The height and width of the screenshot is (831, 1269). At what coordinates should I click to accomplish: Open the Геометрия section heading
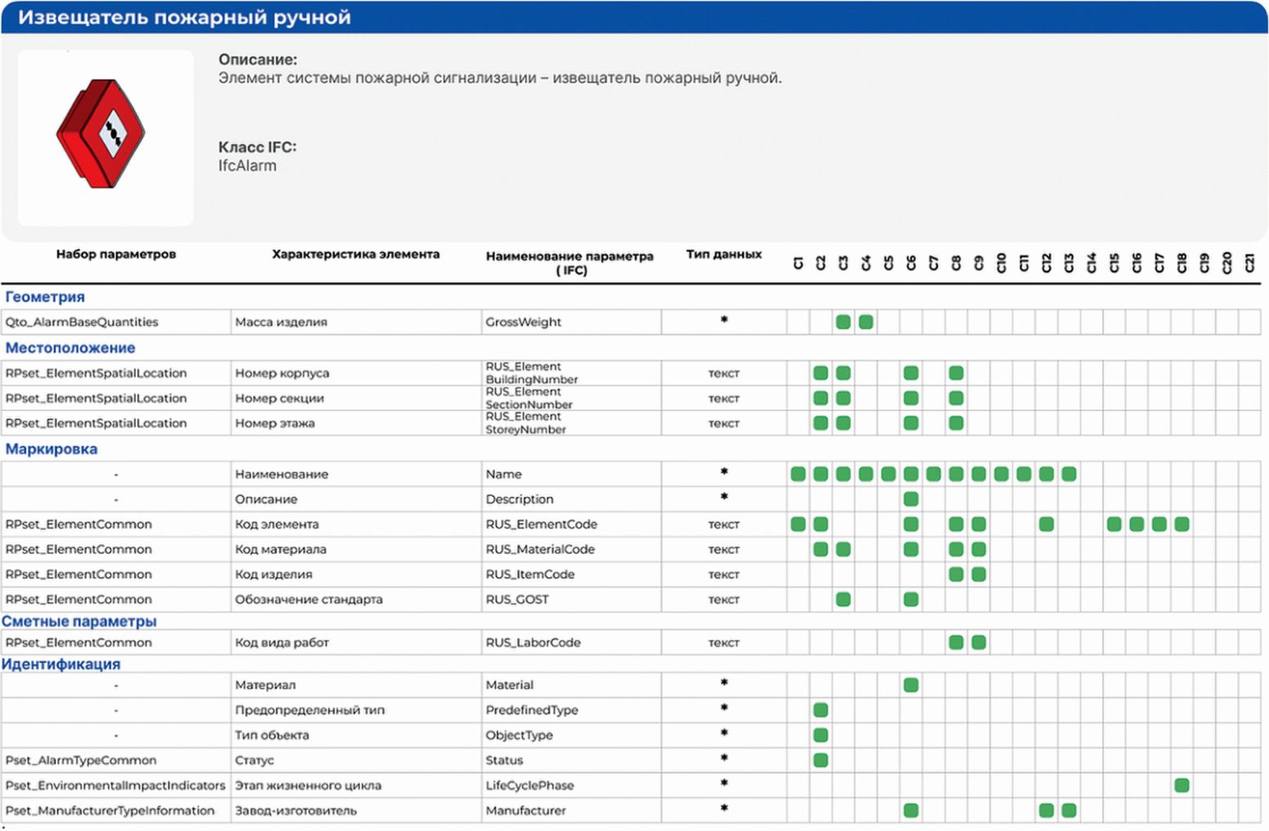point(45,297)
